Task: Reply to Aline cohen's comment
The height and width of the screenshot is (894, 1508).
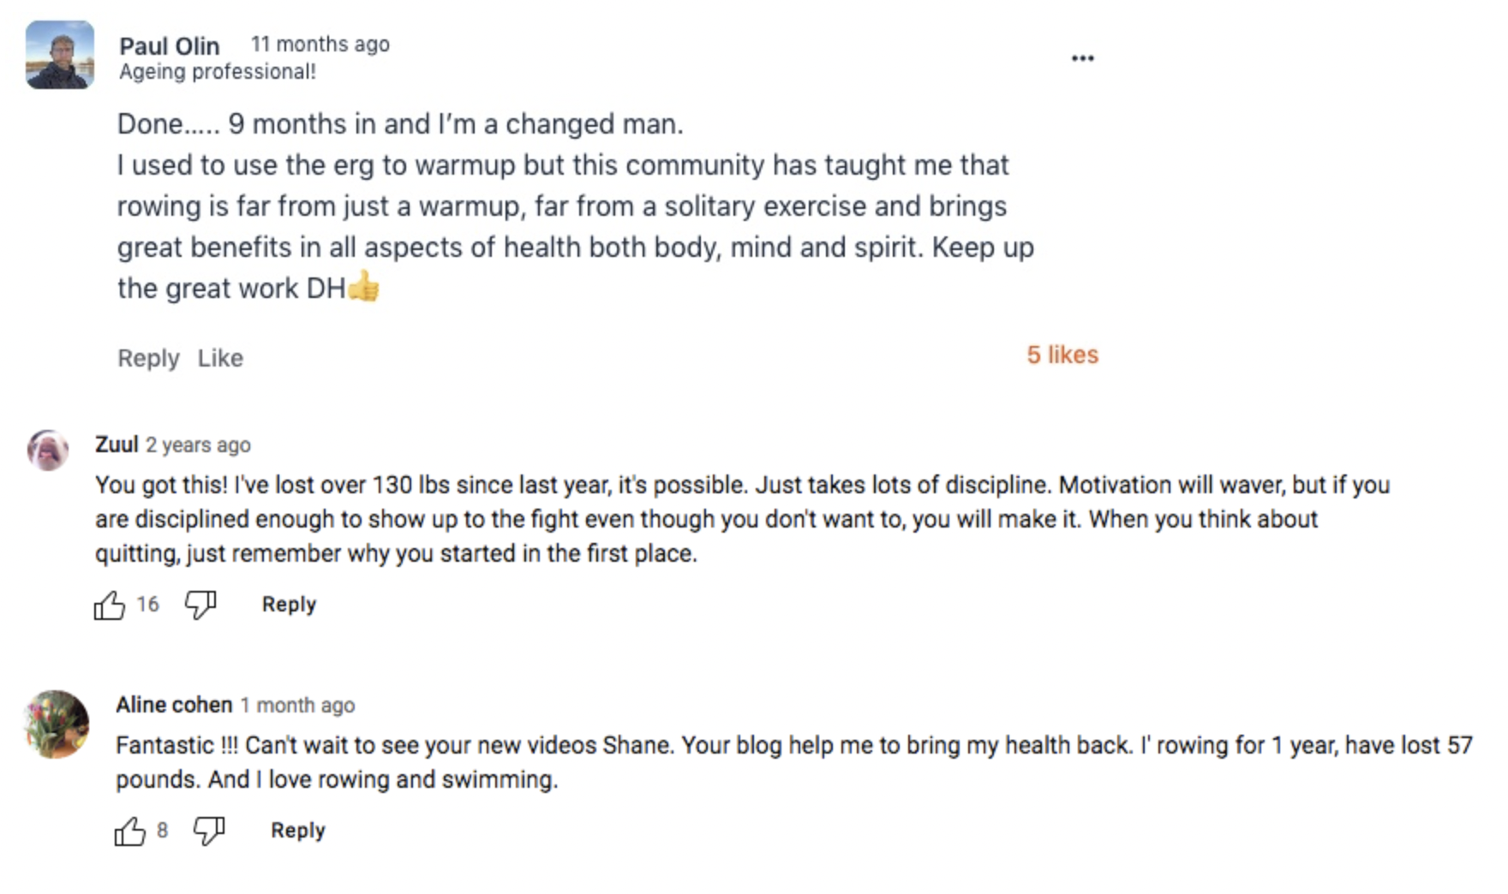Action: point(298,831)
